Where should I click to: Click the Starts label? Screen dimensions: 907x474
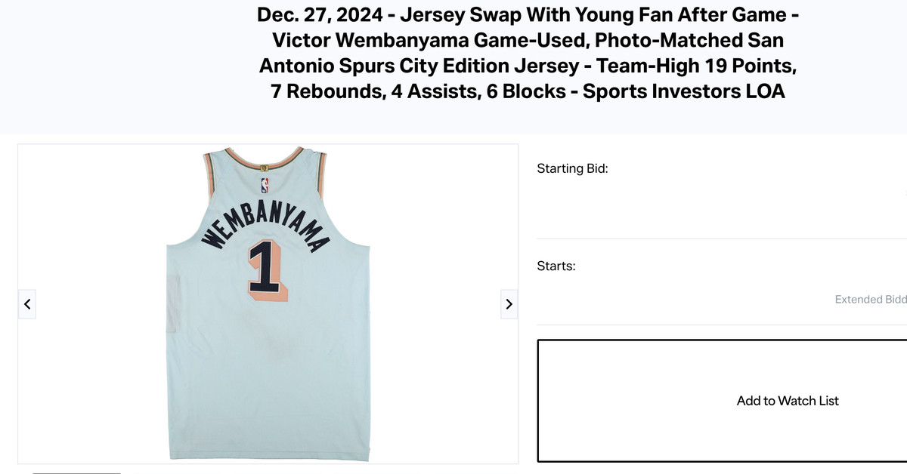pyautogui.click(x=556, y=266)
